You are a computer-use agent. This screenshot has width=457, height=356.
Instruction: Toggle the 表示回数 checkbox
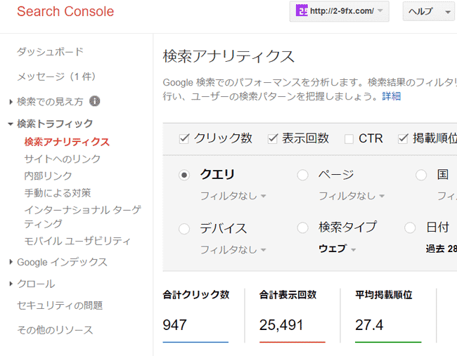coord(273,138)
